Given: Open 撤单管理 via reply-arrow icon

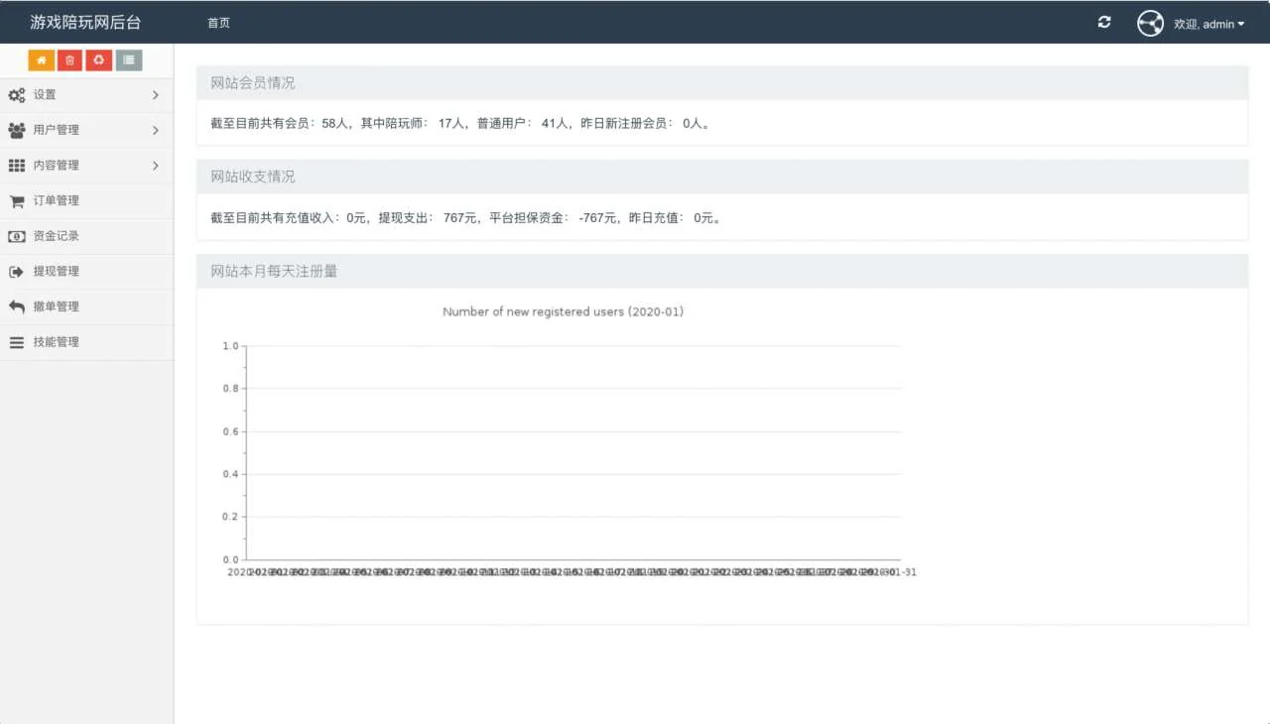Looking at the screenshot, I should click(x=17, y=306).
